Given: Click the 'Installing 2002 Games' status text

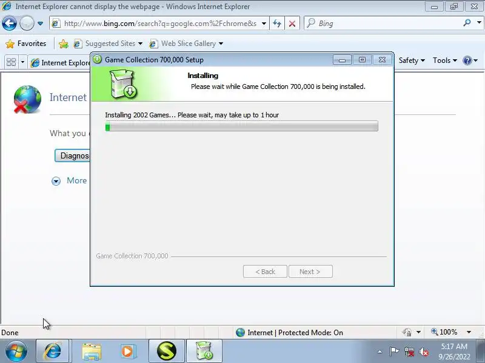Looking at the screenshot, I should [192, 115].
